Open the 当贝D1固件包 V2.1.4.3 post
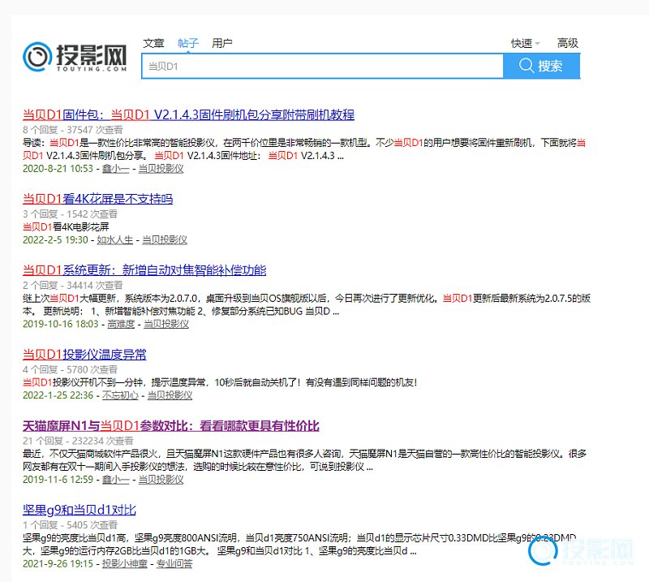Viewport: 649px width, 582px height. click(188, 114)
